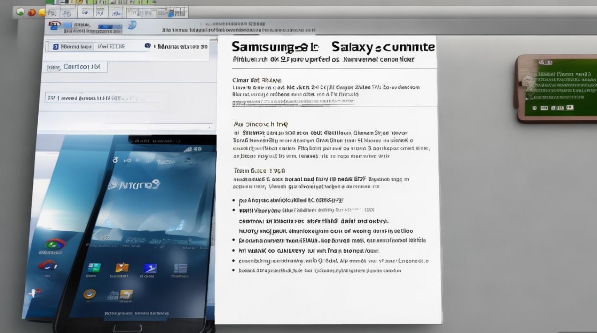
Task: Tap the teal tiles app icon on phone
Action: click(x=94, y=268)
